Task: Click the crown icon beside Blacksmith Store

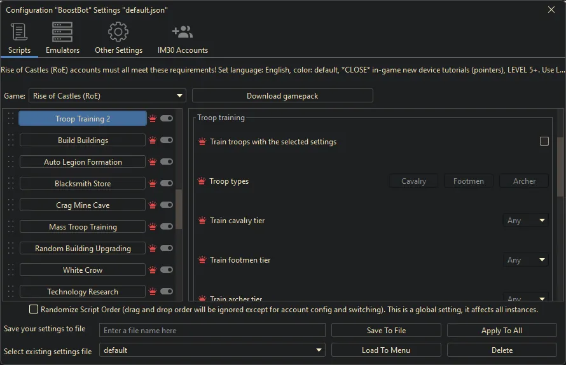Action: click(153, 183)
